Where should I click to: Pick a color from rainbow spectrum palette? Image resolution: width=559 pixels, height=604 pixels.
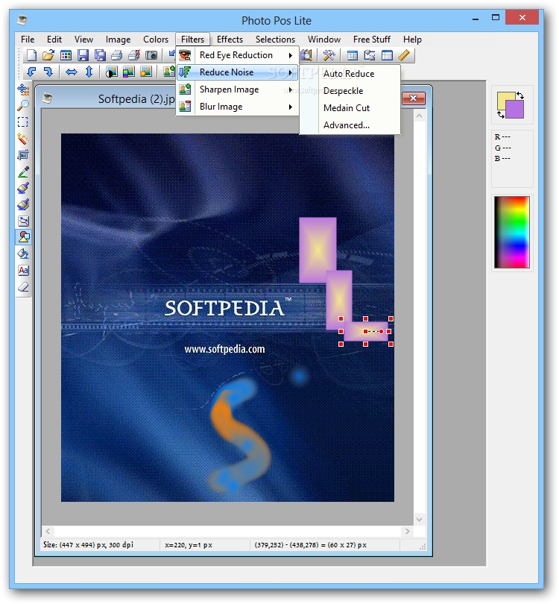512,232
